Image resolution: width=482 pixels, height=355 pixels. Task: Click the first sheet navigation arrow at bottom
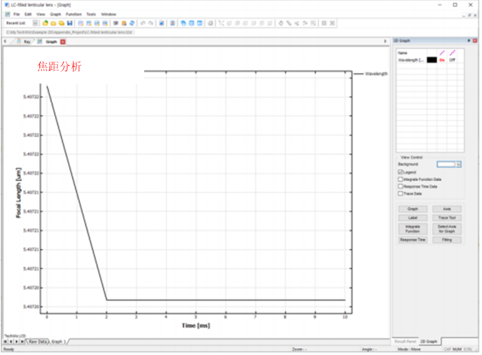[6, 342]
